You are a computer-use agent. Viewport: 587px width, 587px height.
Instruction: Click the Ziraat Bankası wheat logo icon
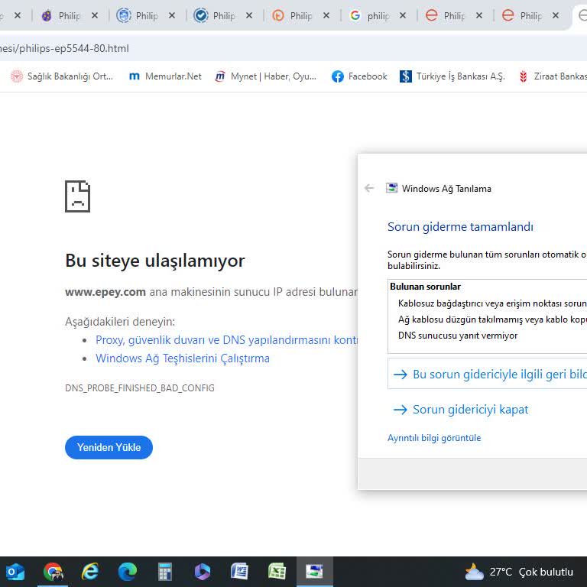point(524,76)
